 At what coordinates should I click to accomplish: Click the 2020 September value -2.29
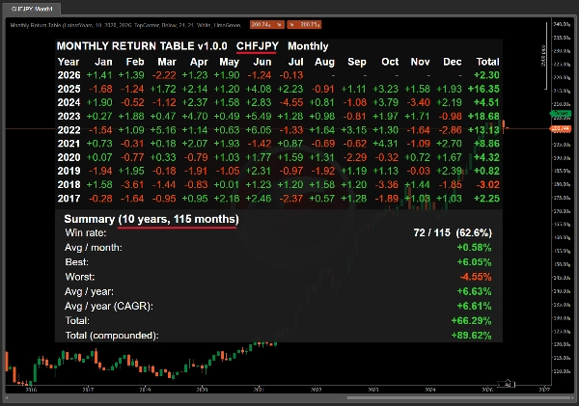(355, 157)
